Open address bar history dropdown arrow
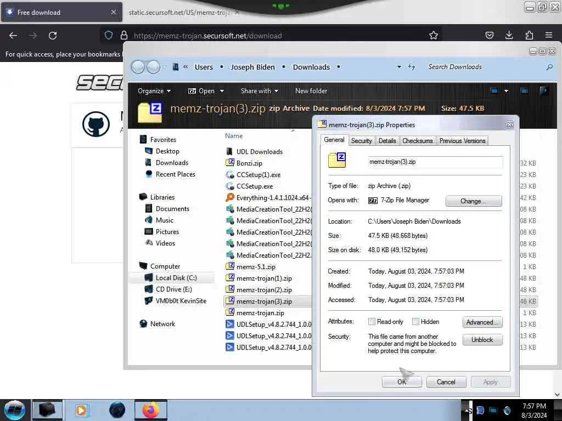This screenshot has width=562, height=421. coord(399,67)
